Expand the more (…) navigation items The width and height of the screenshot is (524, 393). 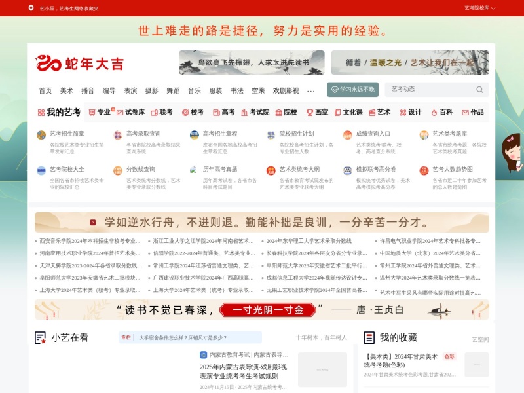[310, 91]
